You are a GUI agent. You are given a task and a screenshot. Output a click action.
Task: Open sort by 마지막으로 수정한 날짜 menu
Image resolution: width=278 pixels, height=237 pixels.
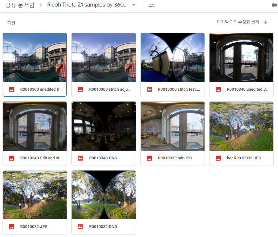(238, 22)
